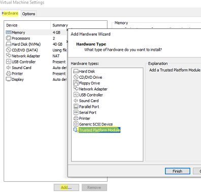Select Sound Card icon in device list
The width and height of the screenshot is (201, 192).
(x=9, y=68)
